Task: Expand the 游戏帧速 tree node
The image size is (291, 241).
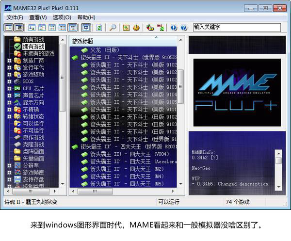Action: tap(9, 173)
